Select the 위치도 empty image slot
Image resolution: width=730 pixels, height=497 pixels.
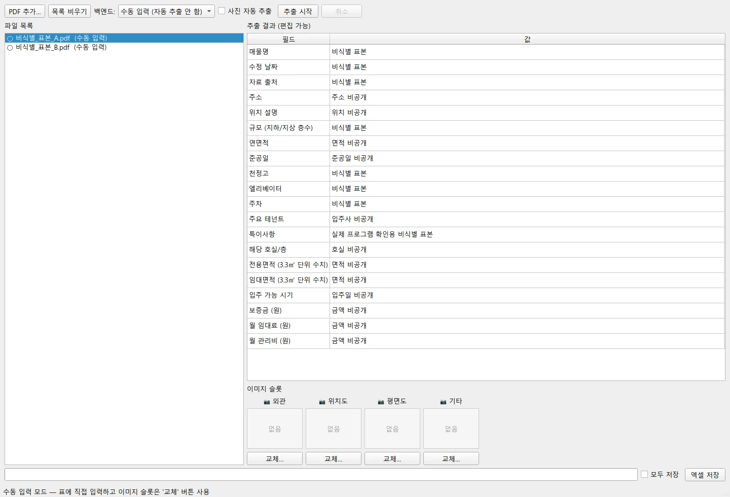[334, 429]
